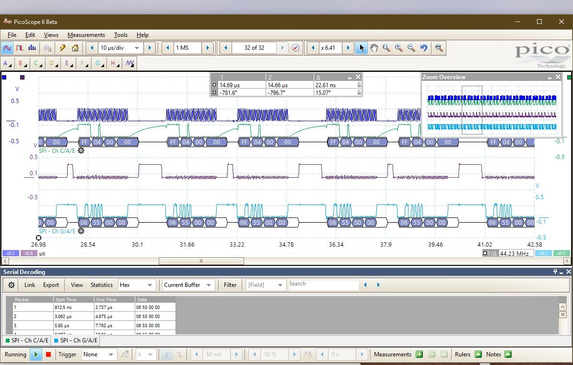
Task: Click the Filter button
Action: [x=230, y=285]
